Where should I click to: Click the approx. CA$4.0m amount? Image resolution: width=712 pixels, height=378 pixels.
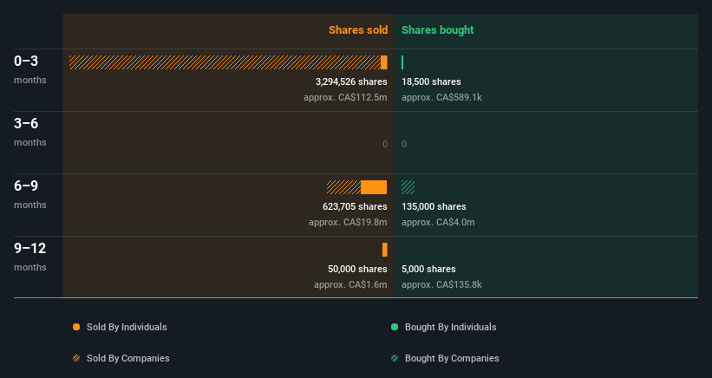[x=438, y=222]
